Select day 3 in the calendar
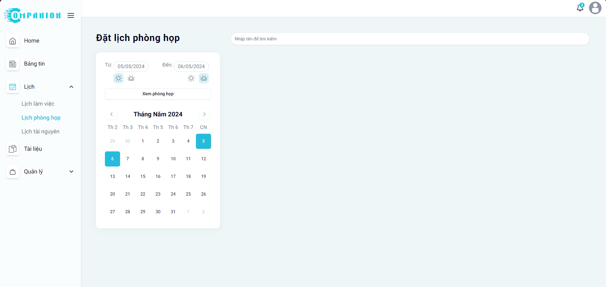Image resolution: width=606 pixels, height=287 pixels. pyautogui.click(x=173, y=141)
